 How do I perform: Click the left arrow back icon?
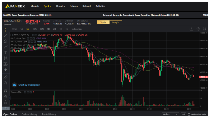click(5, 70)
